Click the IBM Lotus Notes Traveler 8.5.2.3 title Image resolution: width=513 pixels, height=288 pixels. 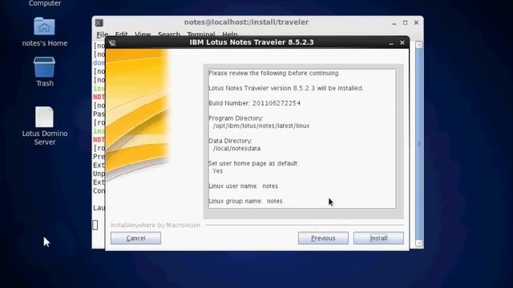[x=252, y=42]
